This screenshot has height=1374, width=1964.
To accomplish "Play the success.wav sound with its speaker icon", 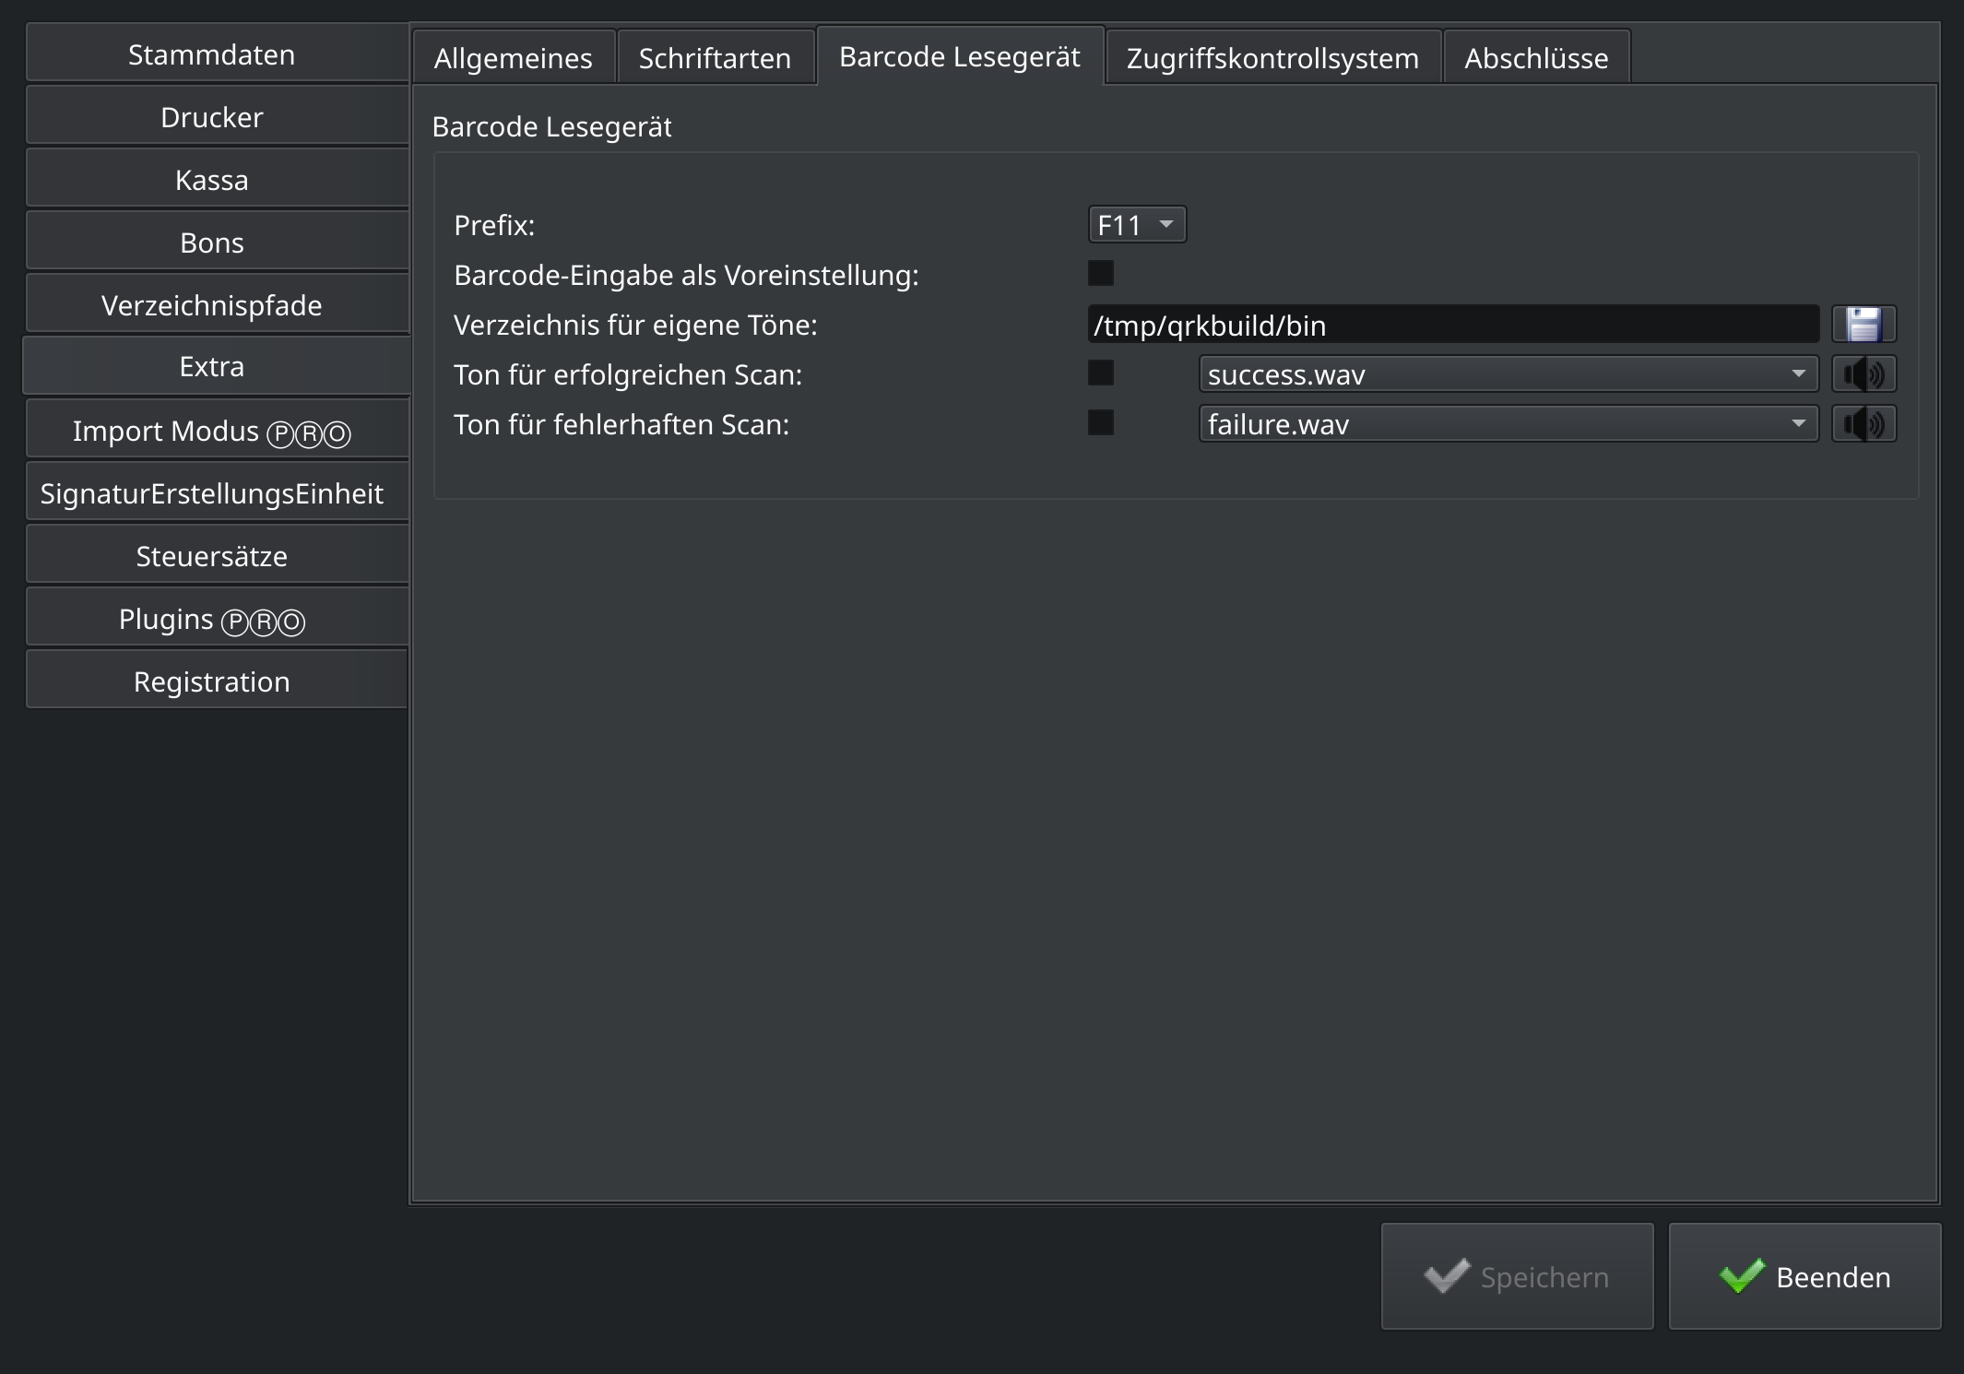I will coord(1863,374).
